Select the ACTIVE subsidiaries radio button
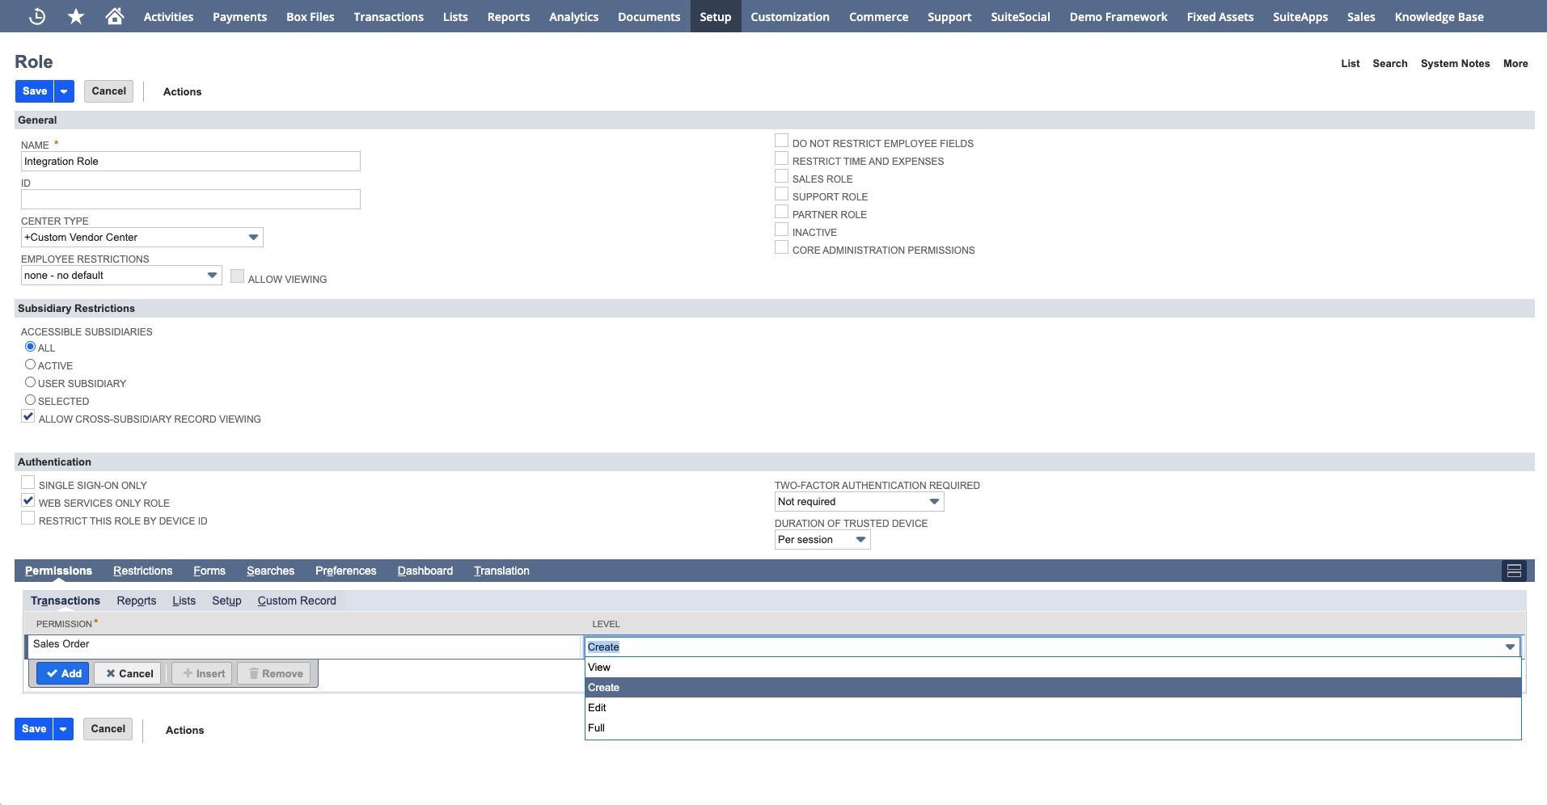 pos(30,364)
